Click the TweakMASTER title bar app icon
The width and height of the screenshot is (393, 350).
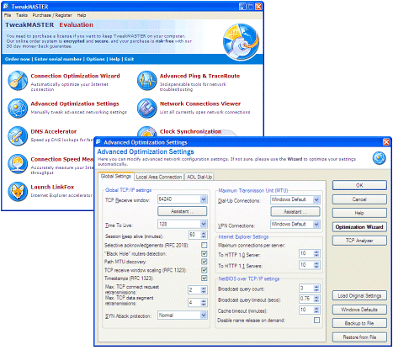click(x=6, y=6)
